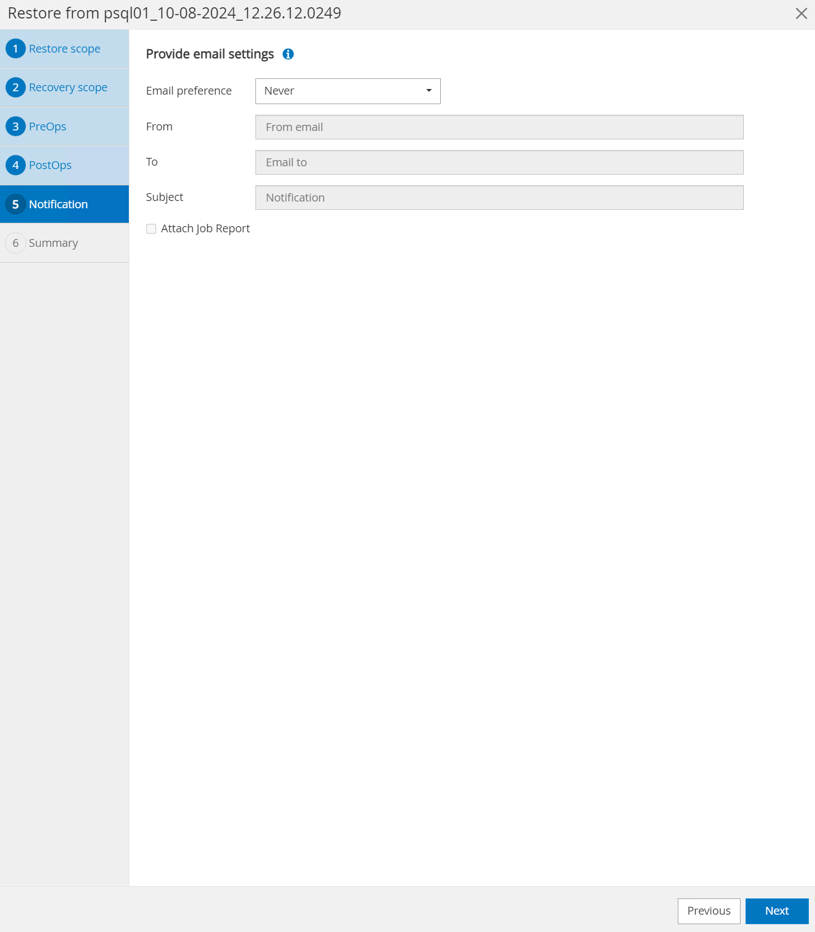Click the Previous button
The height and width of the screenshot is (932, 815).
coord(709,911)
